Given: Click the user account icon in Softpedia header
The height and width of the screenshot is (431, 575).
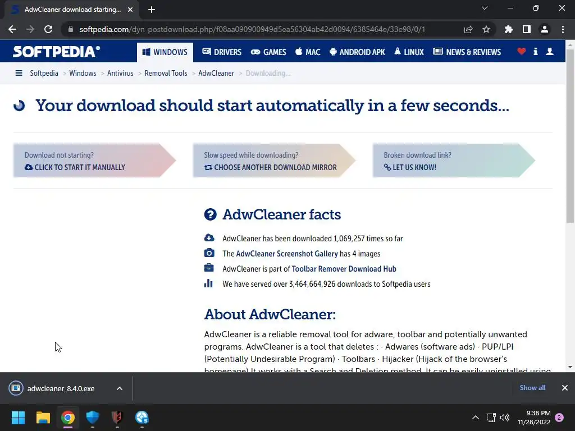Looking at the screenshot, I should pos(550,51).
